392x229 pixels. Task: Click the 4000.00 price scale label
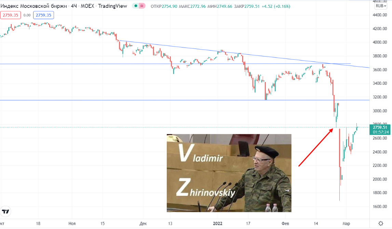(380, 42)
